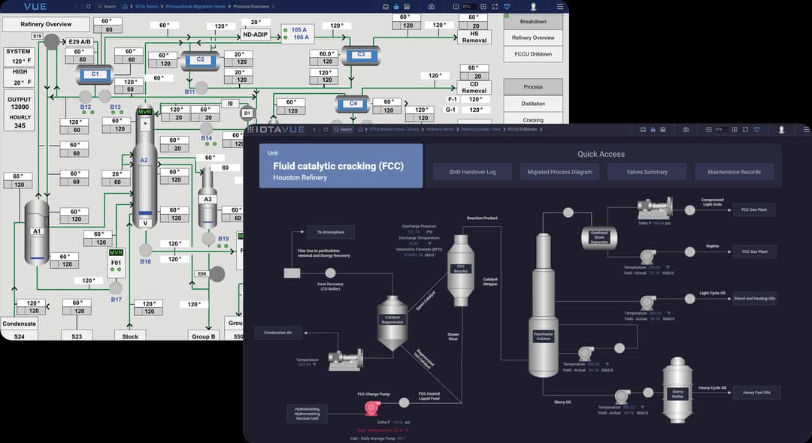Zoom in on the FCCU Drilldown window
This screenshot has height=443, width=812.
(x=735, y=129)
